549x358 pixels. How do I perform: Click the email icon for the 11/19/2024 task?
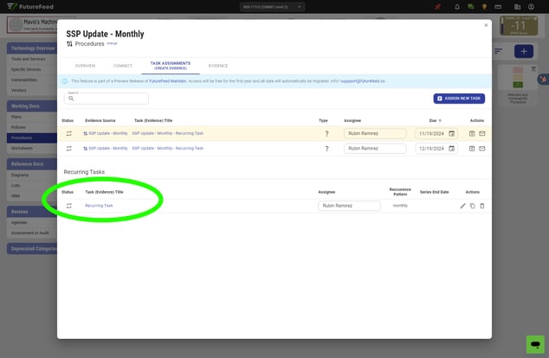(482, 134)
